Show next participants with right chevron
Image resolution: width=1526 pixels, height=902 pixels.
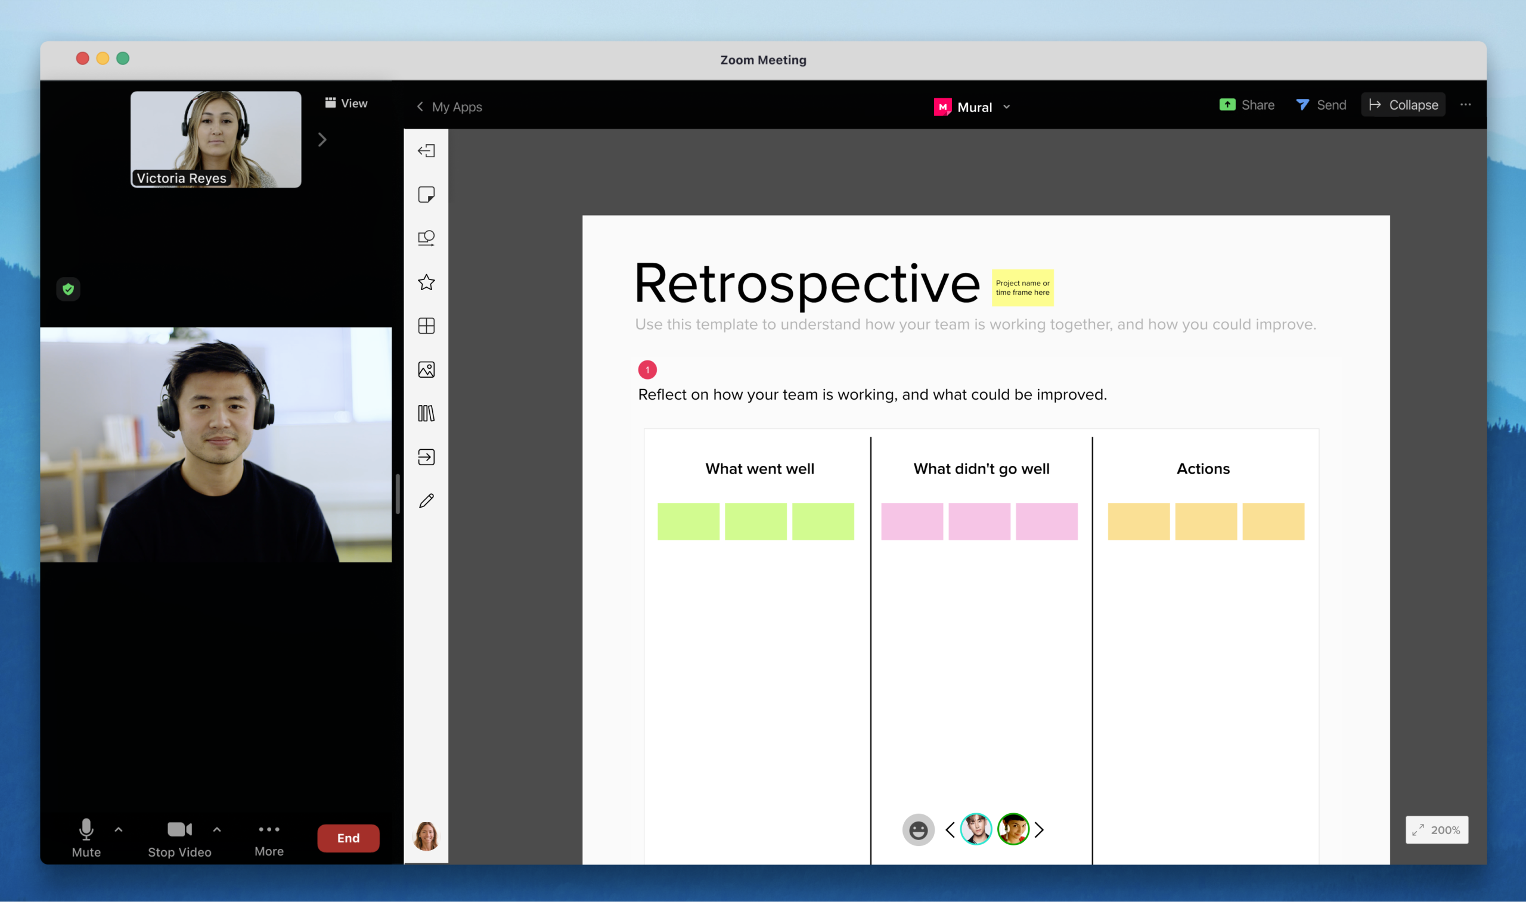click(322, 140)
